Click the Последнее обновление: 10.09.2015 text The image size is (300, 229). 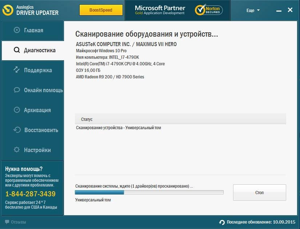[261, 222]
